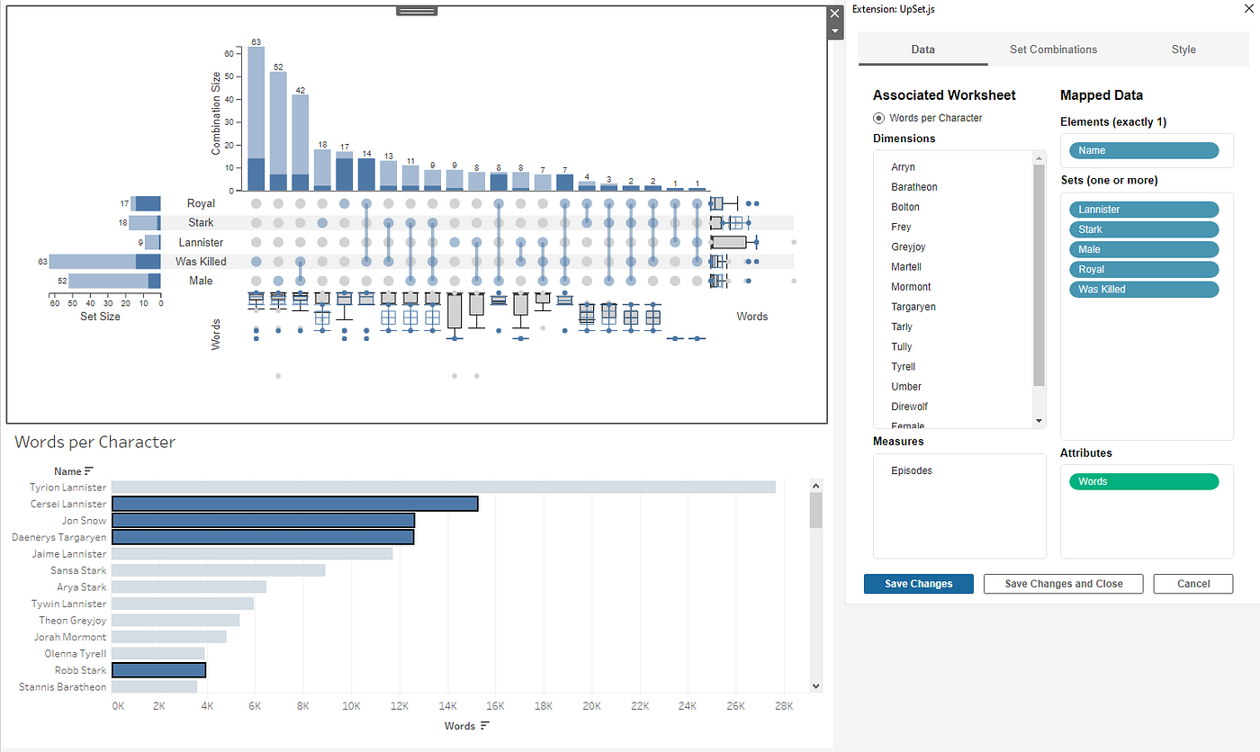Viewport: 1260px width, 752px height.
Task: Click the sort icon next to Name
Action: pos(88,470)
